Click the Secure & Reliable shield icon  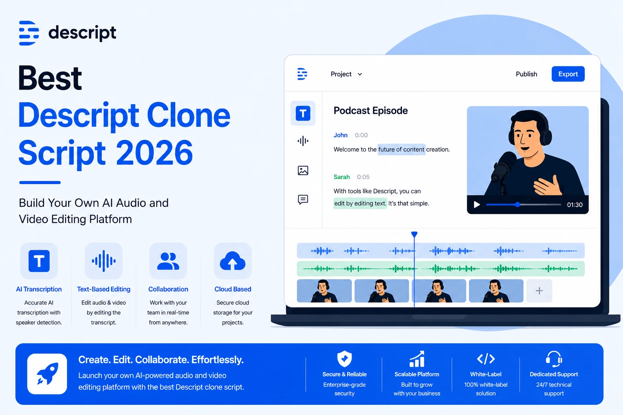[344, 359]
